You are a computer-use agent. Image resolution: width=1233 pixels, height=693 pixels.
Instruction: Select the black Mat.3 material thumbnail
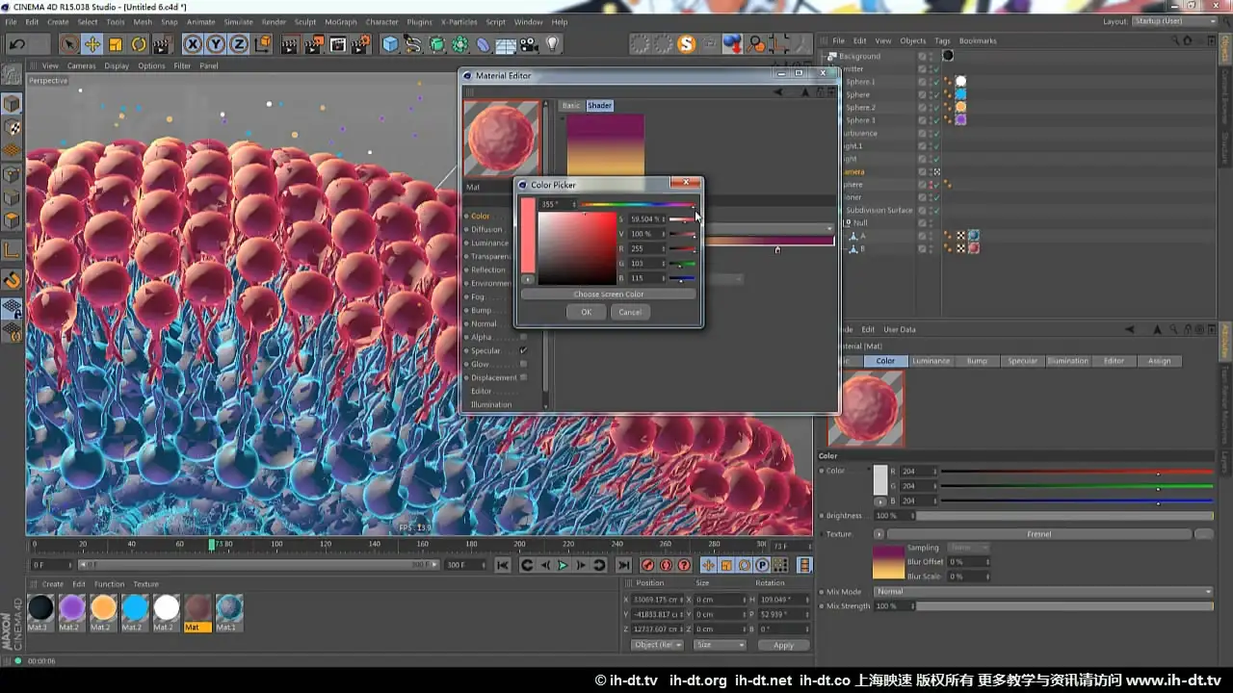tap(40, 607)
